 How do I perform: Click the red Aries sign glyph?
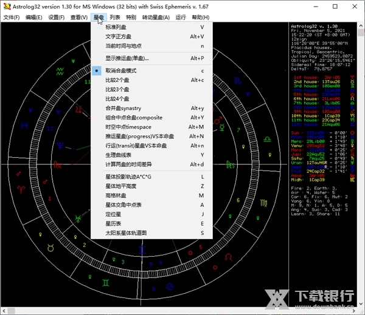(21, 189)
